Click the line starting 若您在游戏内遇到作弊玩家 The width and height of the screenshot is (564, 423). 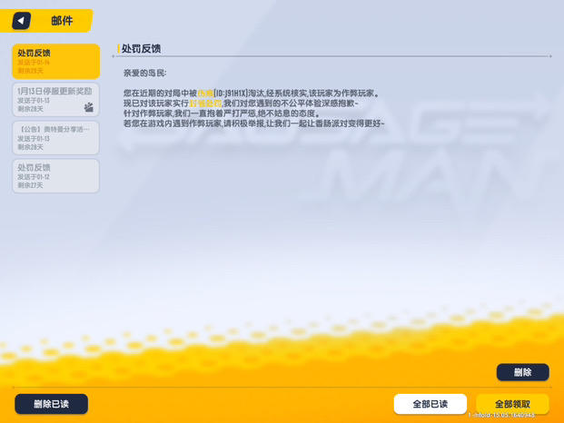click(x=254, y=123)
